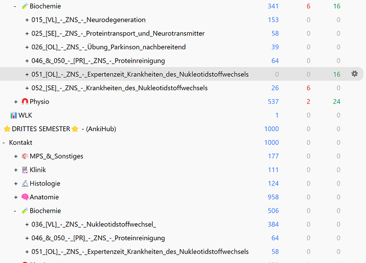Click the hospital icon beside Klinik
The height and width of the screenshot is (263, 366).
click(x=25, y=170)
